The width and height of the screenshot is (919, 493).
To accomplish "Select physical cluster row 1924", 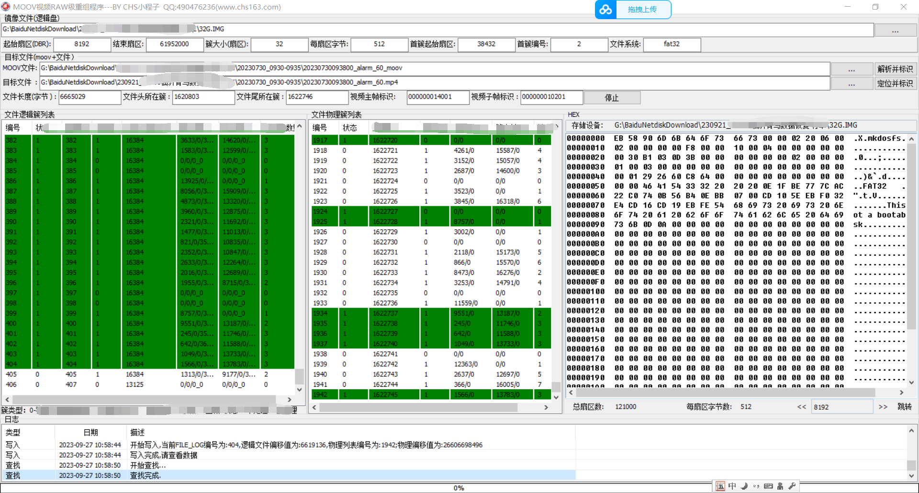I will [431, 212].
